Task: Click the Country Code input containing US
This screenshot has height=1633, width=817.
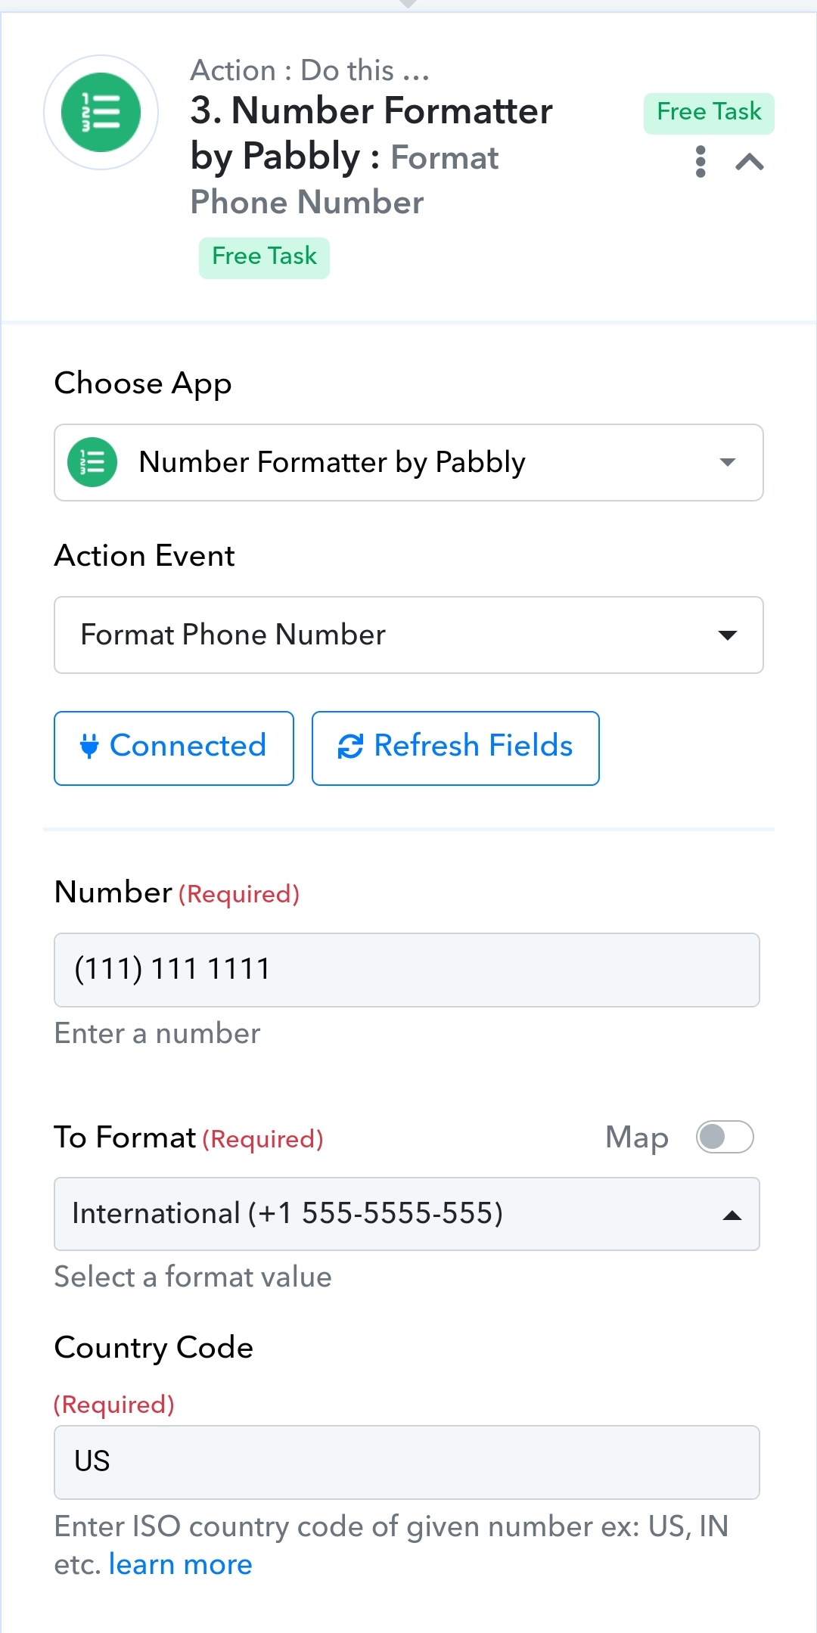Action: pos(407,1462)
